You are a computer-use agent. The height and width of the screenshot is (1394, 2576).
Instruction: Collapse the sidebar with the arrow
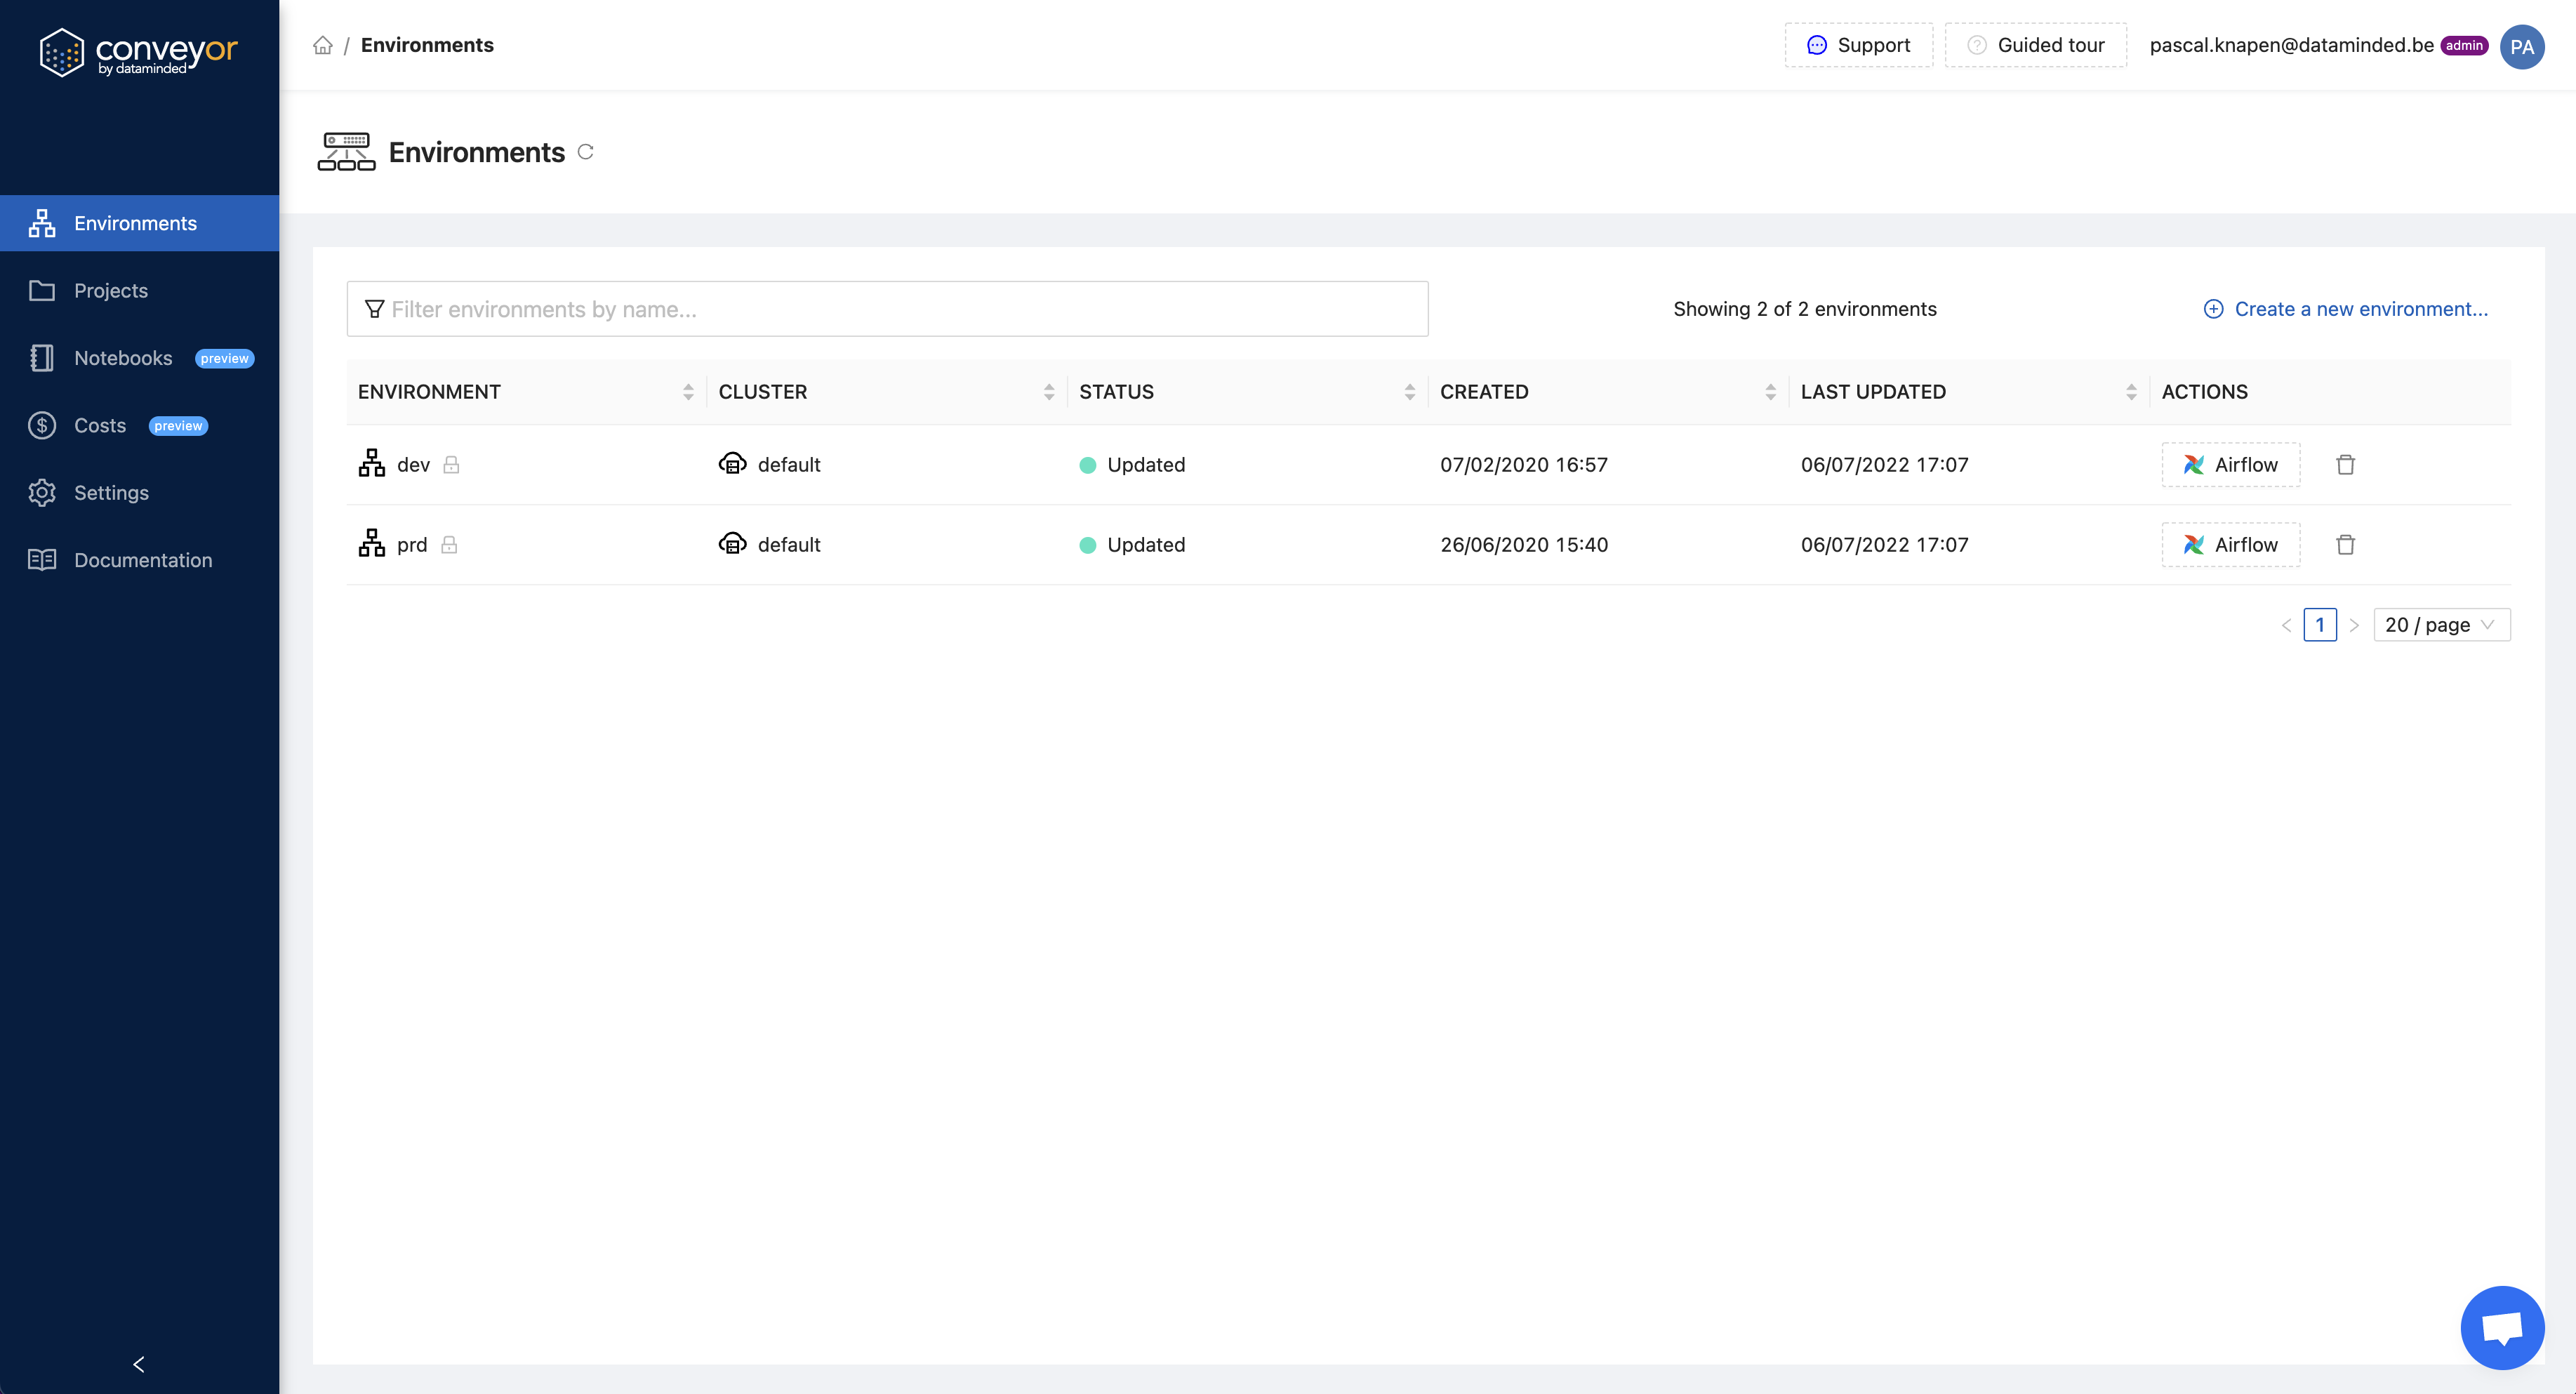pos(139,1364)
